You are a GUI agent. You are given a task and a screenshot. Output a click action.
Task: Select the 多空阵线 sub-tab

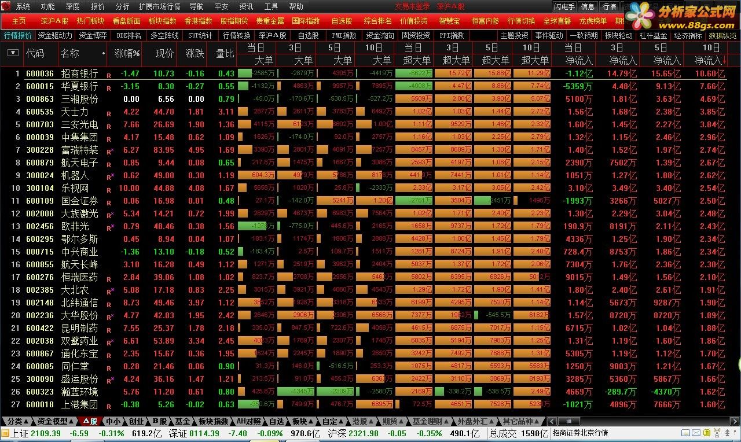tap(164, 35)
